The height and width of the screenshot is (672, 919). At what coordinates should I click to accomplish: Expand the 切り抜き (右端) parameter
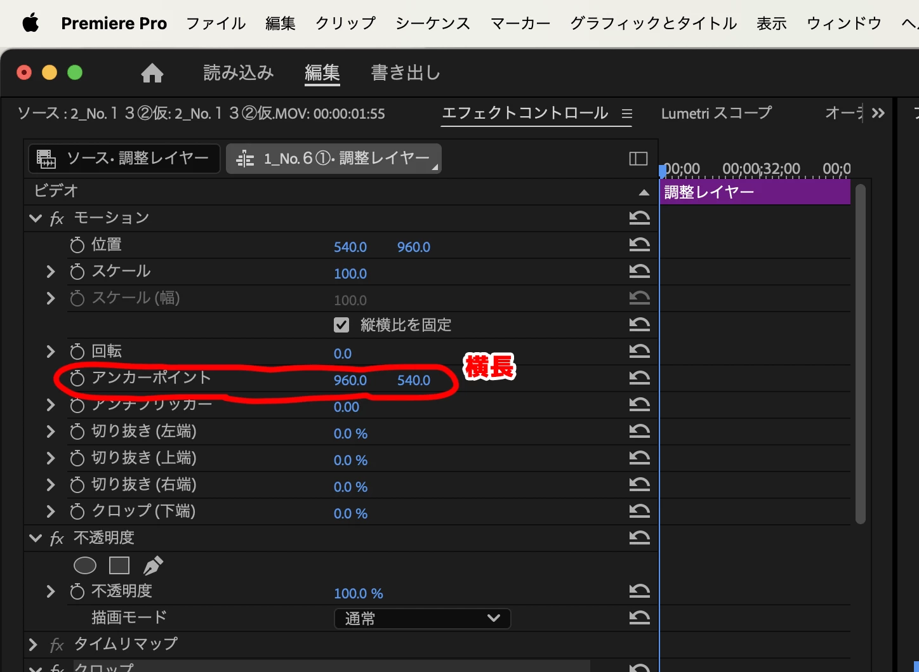pos(51,485)
